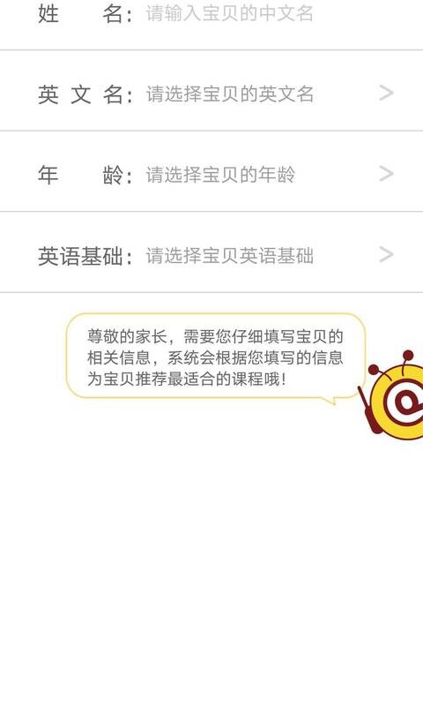Screen dimensions: 423x706
Task: Tap the 英文名 row label
Action: point(85,94)
